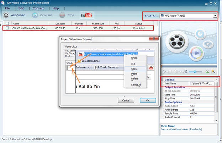222x143 pixels.
Task: Click the Add Video label
Action: pyautogui.click(x=18, y=15)
